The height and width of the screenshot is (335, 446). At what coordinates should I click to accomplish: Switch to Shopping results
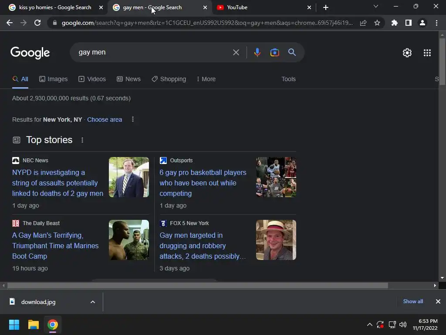tap(169, 79)
